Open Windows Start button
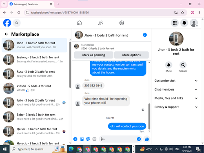The height and width of the screenshot is (153, 204). (5, 149)
